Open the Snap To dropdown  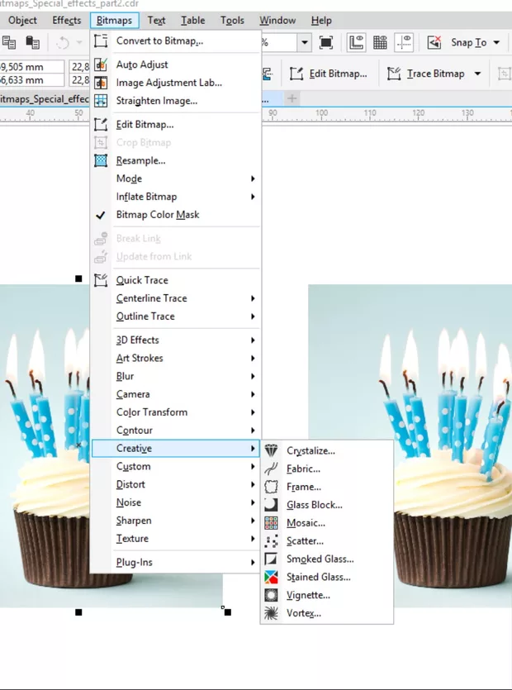click(x=496, y=43)
